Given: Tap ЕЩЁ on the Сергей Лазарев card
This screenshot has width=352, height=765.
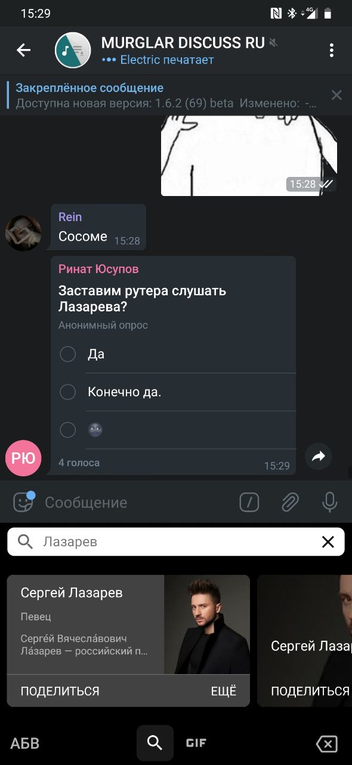Looking at the screenshot, I should [224, 691].
